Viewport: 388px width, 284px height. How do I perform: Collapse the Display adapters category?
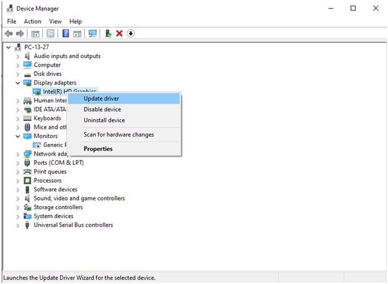pyautogui.click(x=17, y=83)
